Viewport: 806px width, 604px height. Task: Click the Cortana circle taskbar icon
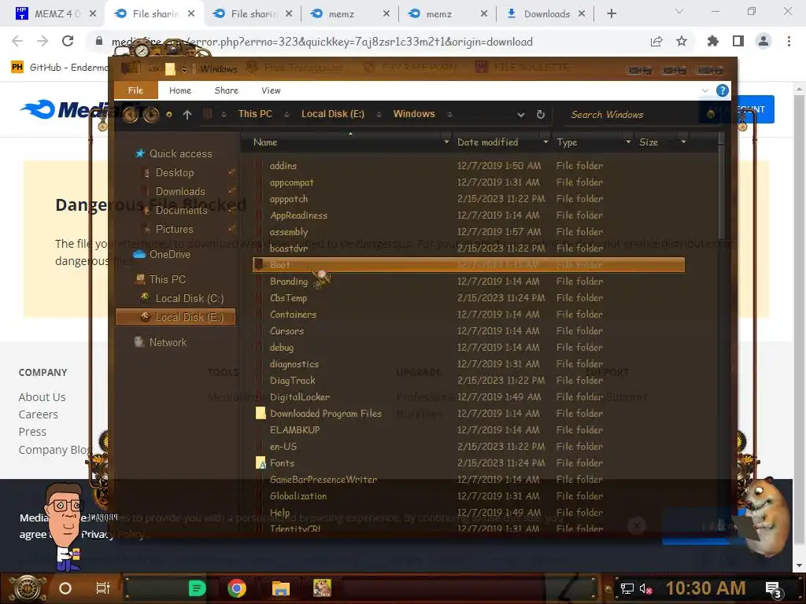tap(65, 588)
